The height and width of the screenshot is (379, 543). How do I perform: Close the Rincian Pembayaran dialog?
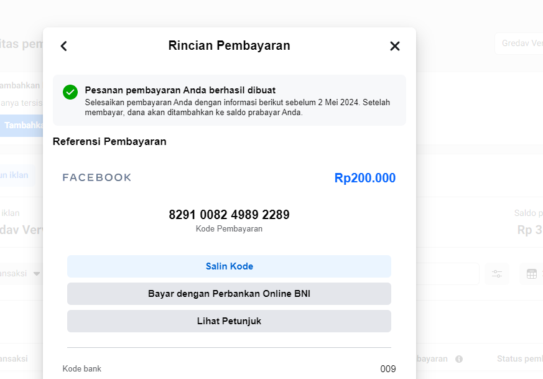pyautogui.click(x=394, y=46)
